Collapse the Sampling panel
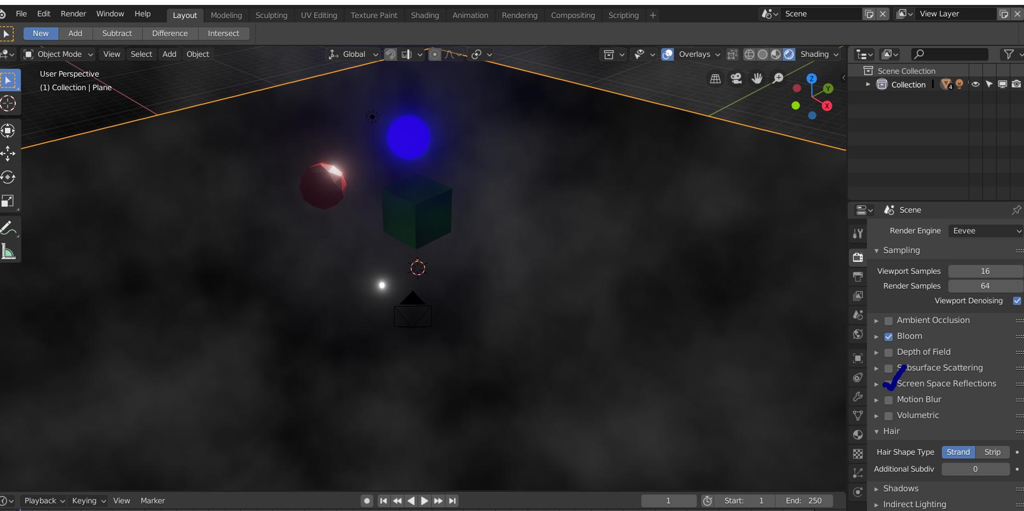 [x=876, y=250]
